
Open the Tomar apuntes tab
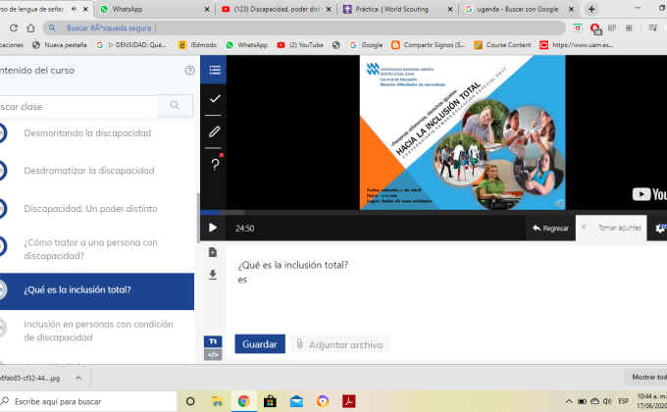point(619,228)
